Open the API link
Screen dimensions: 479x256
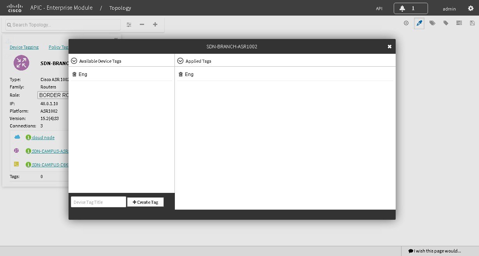tap(379, 9)
